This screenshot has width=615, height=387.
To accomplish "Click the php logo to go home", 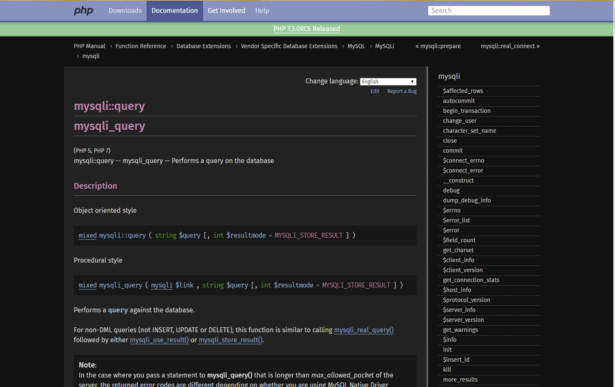I will 83,10.
